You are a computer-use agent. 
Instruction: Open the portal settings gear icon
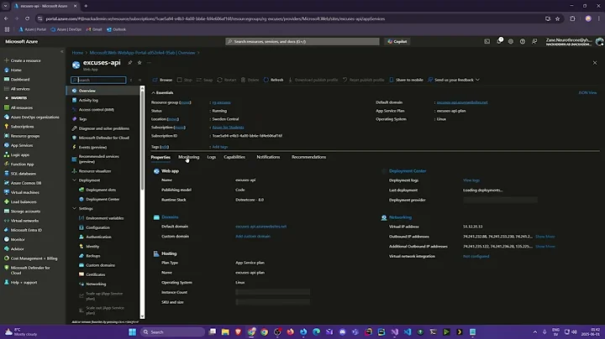pos(511,41)
